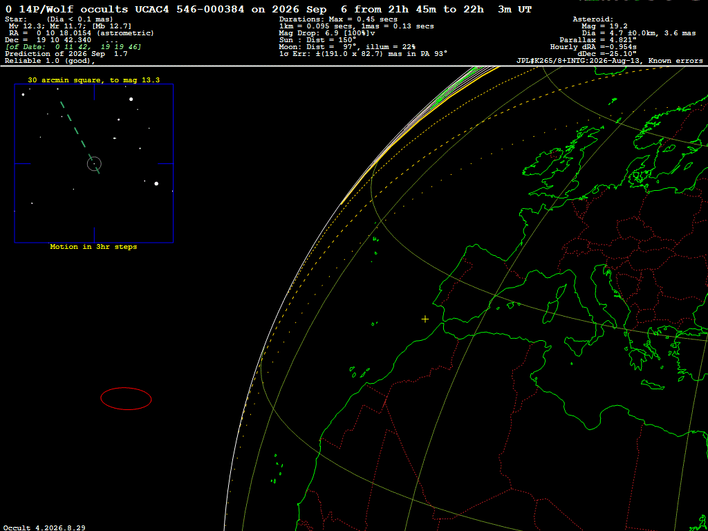Click the green 'of Date' coordinates line
708x531 pixels.
click(x=73, y=47)
